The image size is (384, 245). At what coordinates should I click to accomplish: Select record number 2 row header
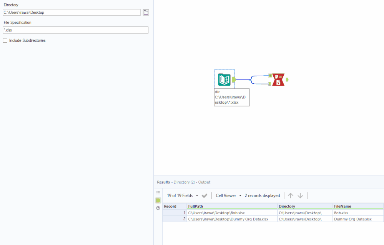click(175, 219)
